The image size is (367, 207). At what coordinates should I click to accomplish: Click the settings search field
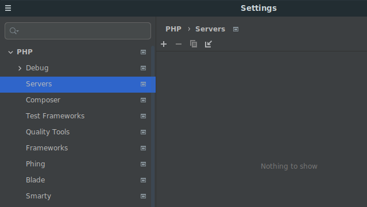pos(78,31)
